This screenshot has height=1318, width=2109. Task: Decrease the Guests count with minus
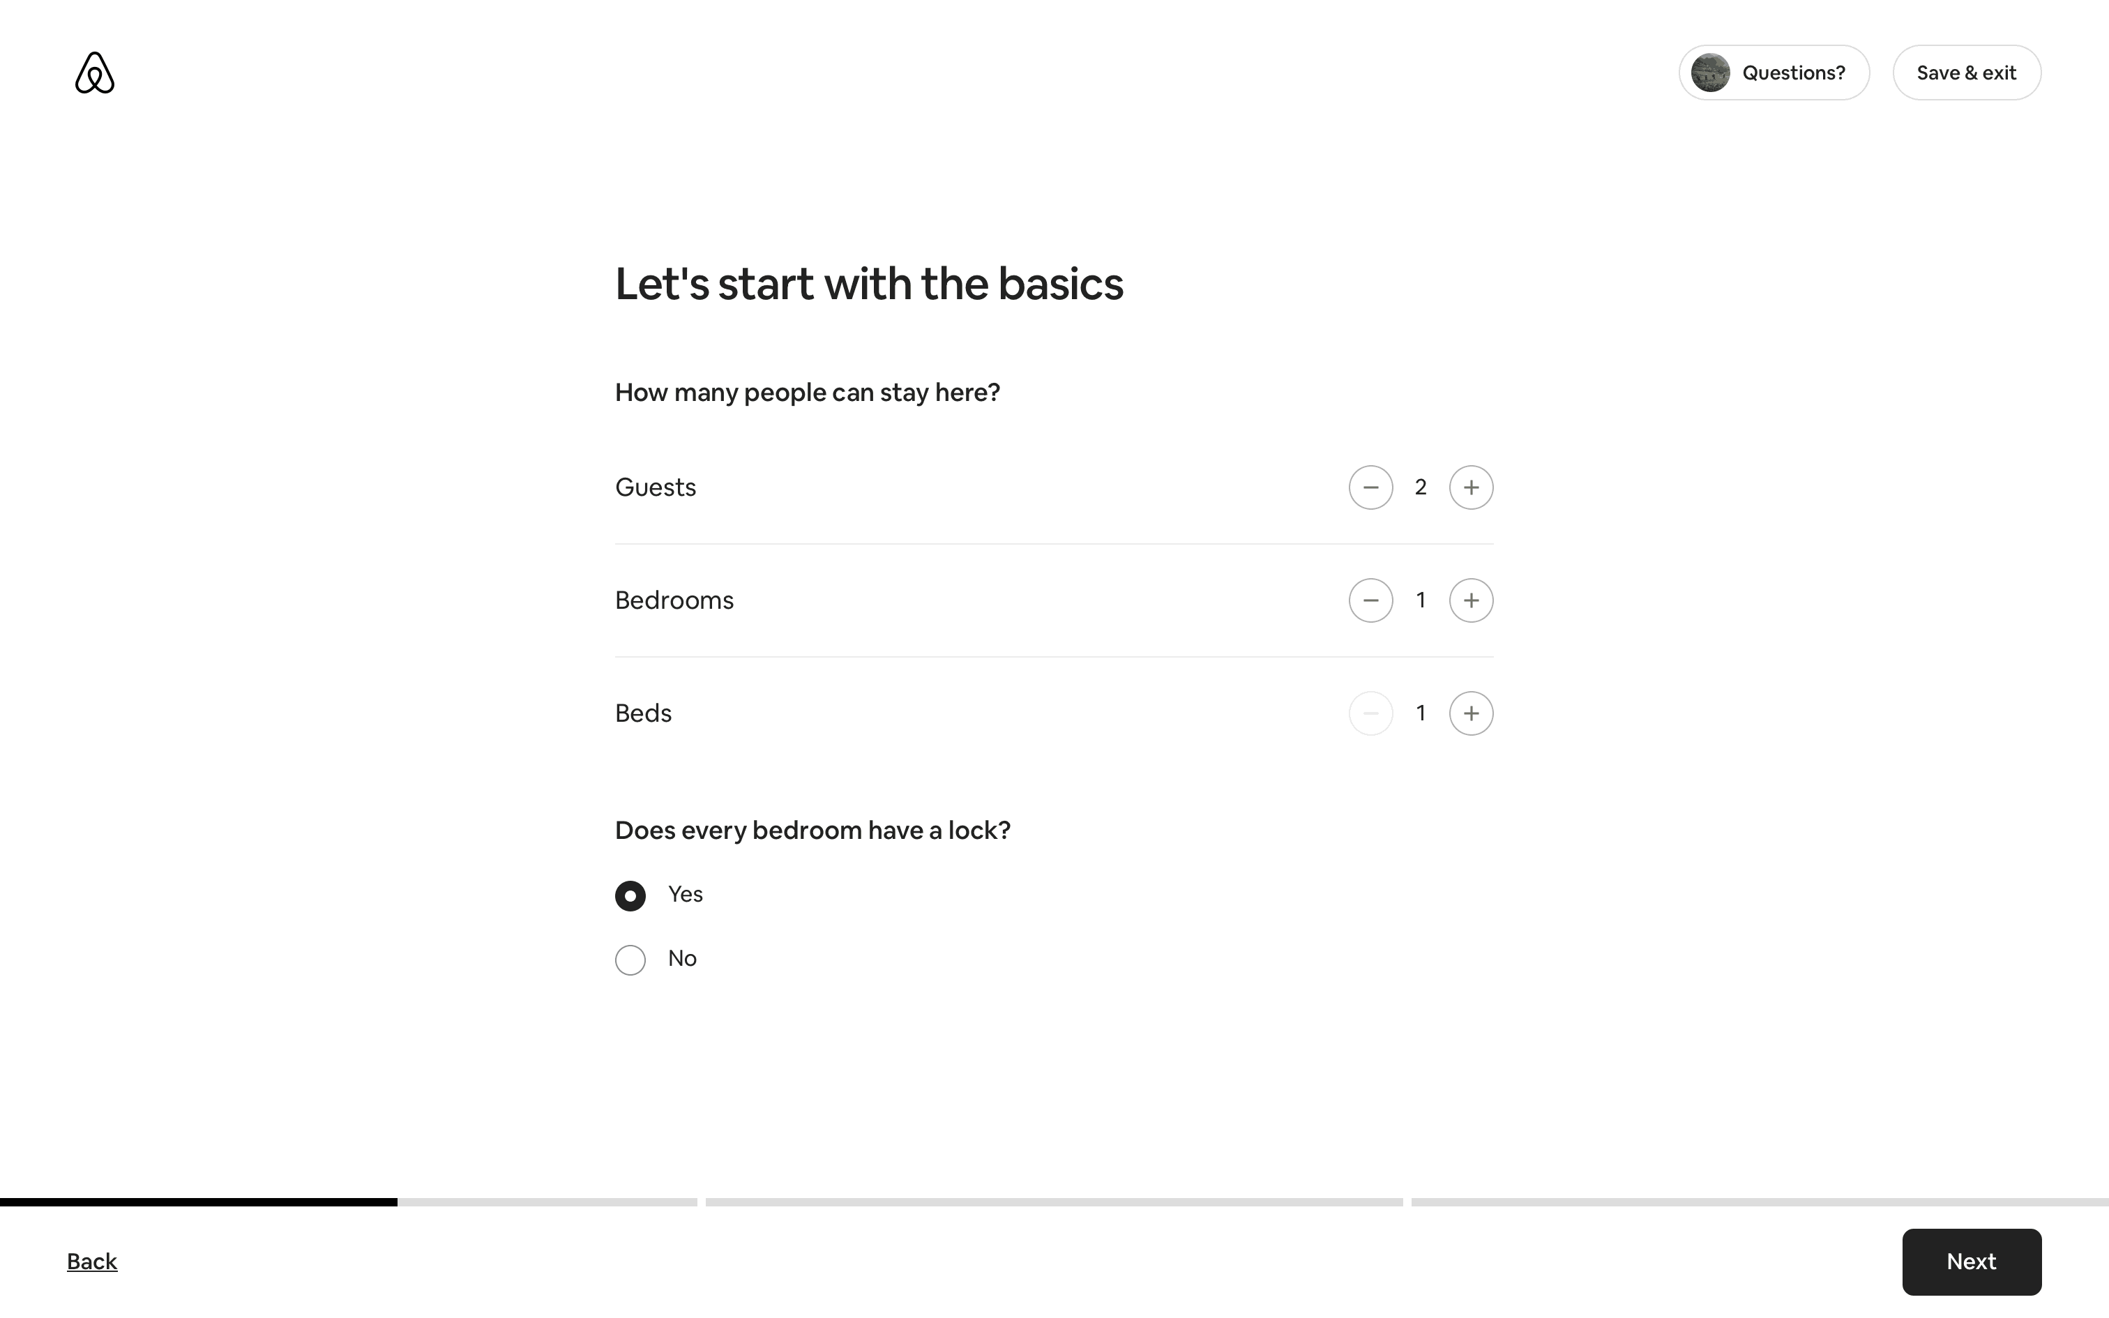pos(1370,487)
